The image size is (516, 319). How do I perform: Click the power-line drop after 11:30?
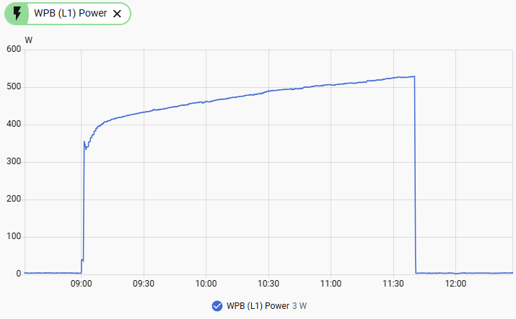415,174
